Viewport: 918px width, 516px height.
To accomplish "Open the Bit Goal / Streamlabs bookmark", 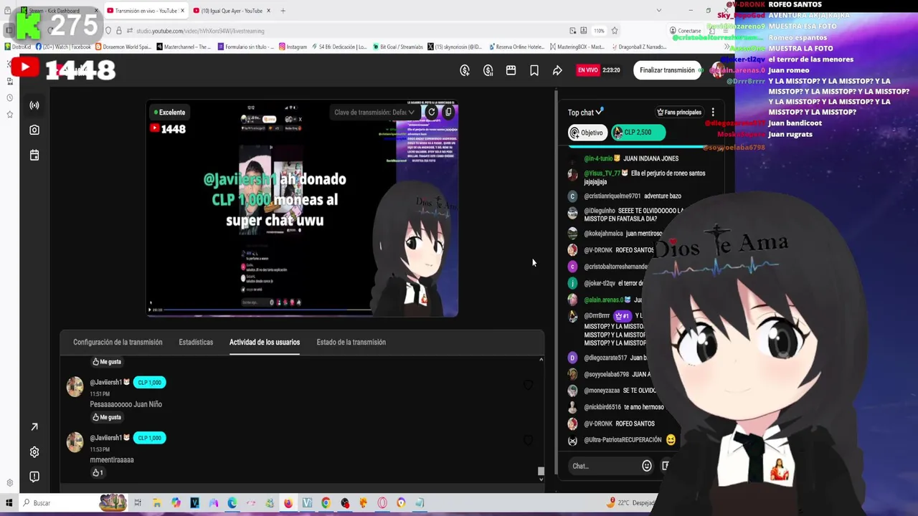I will [398, 47].
